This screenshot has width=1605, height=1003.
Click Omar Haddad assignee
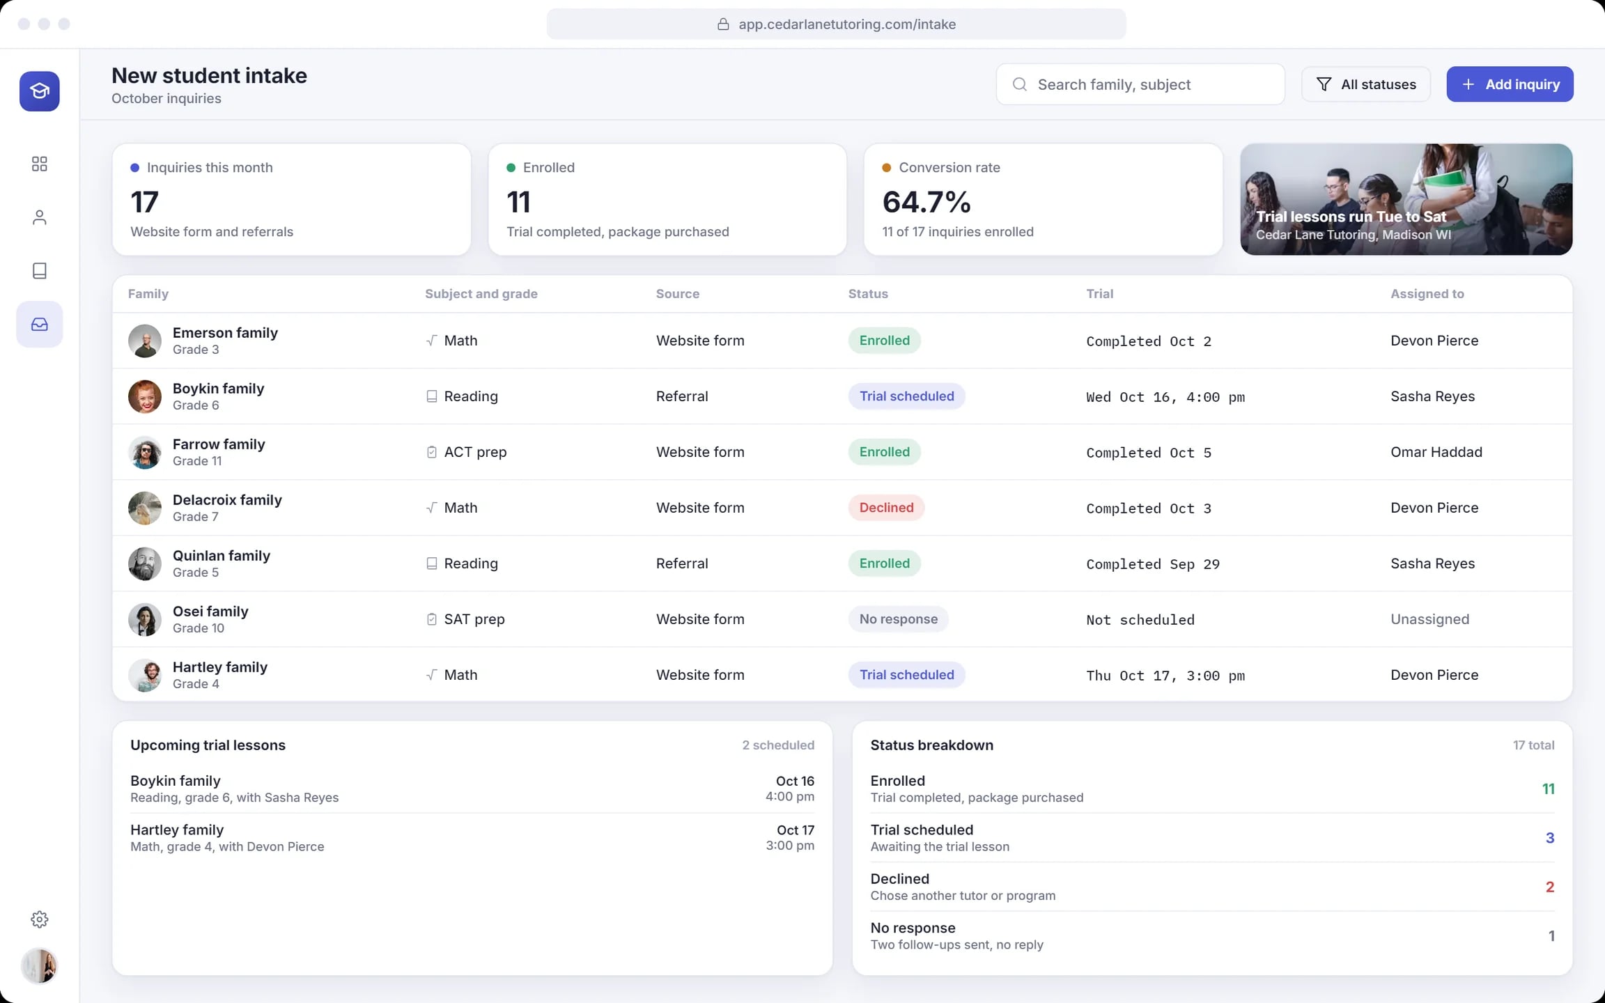coord(1436,452)
